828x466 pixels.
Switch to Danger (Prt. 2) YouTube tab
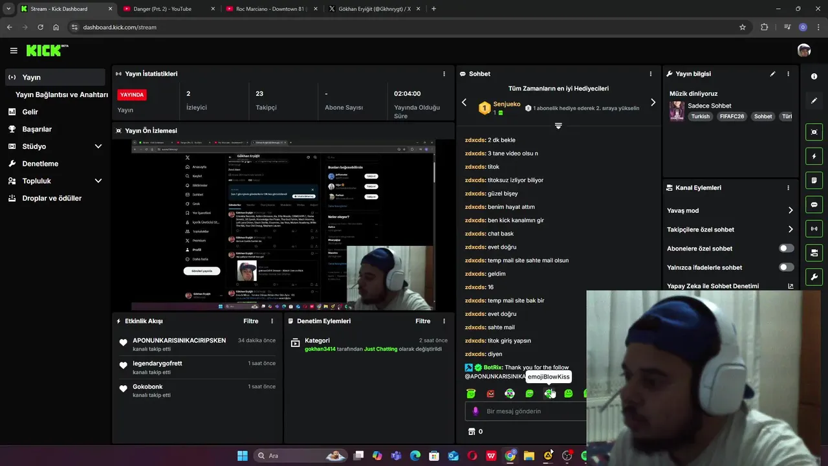pyautogui.click(x=167, y=9)
